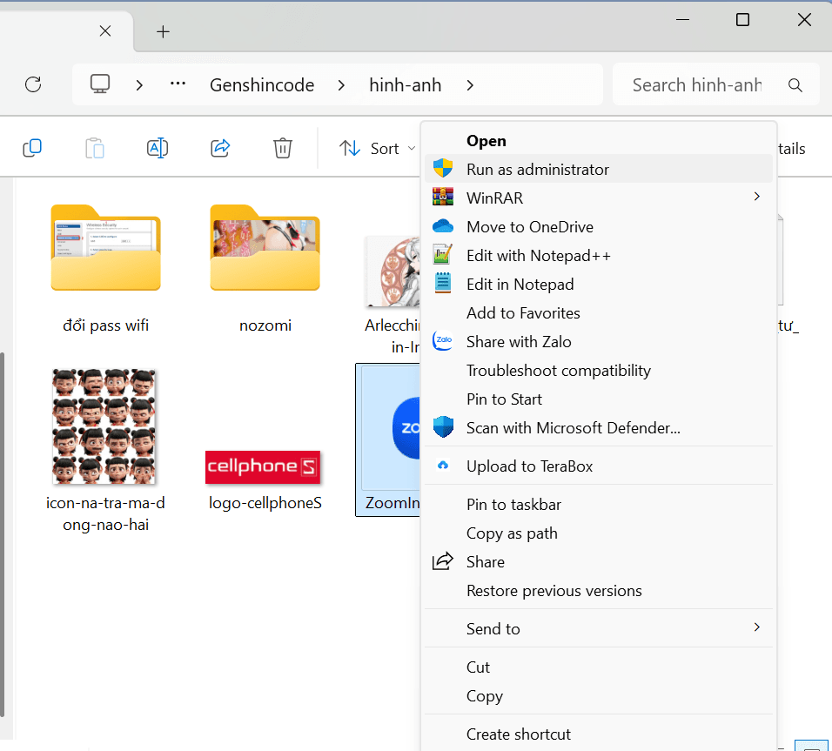Click Genshincode in the breadcrumb path
The image size is (832, 751).
pyautogui.click(x=262, y=85)
